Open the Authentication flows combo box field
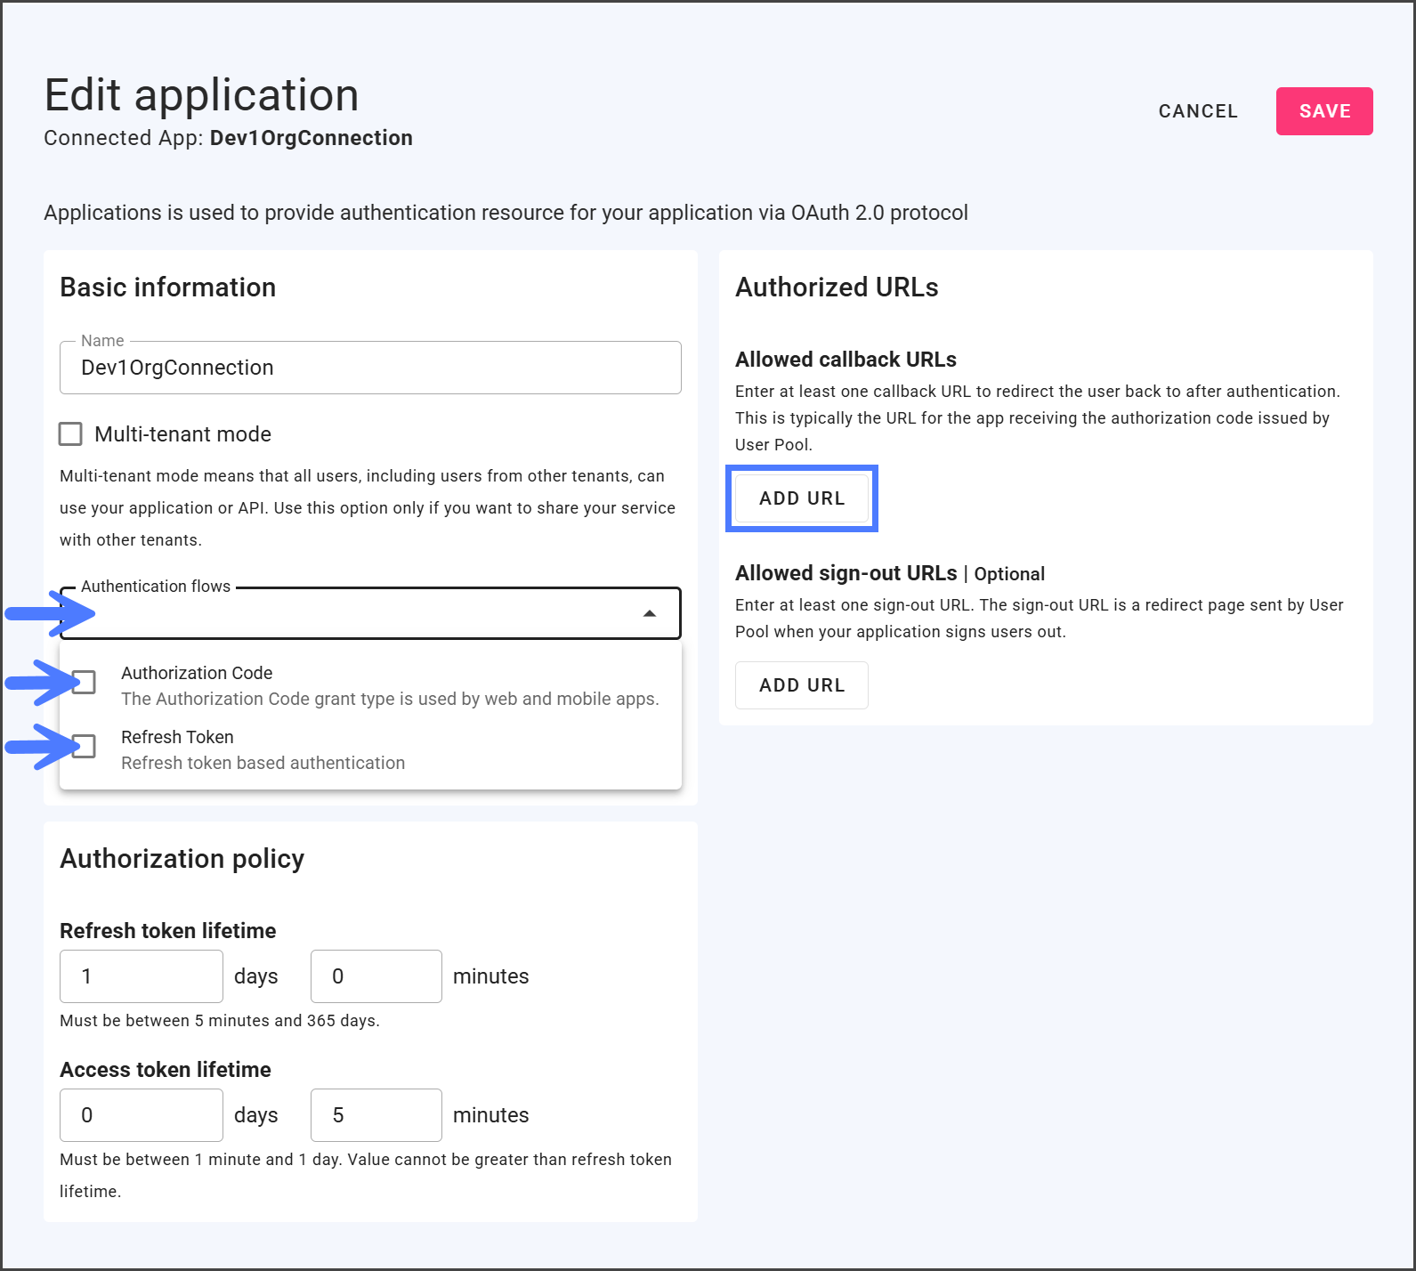1416x1271 pixels. (x=356, y=613)
